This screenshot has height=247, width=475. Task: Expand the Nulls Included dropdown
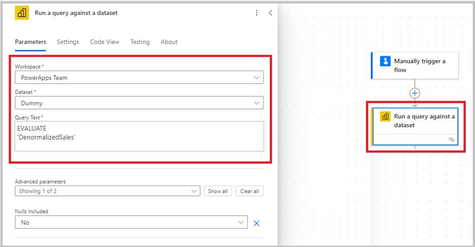click(131, 222)
